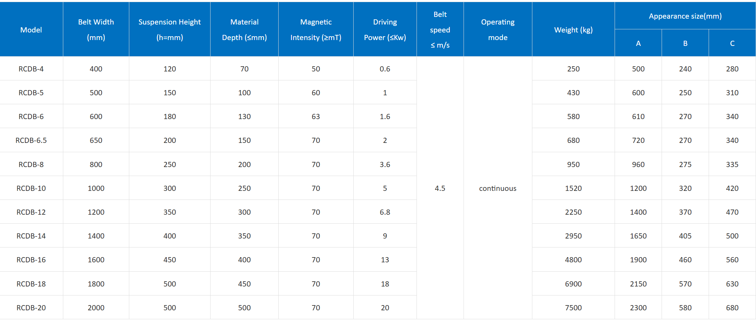
Task: Select the Magnetic Intensity header cell
Action: tap(316, 30)
